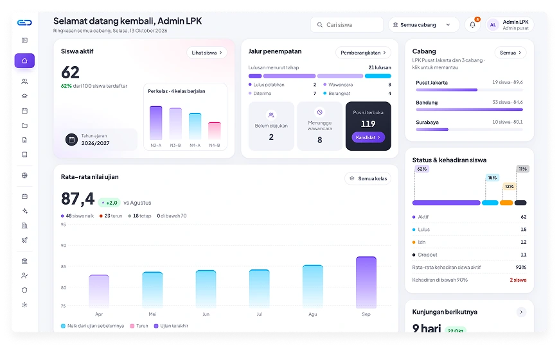Open the Semua cabang dropdown
Image resolution: width=559 pixels, height=349 pixels.
tap(423, 25)
